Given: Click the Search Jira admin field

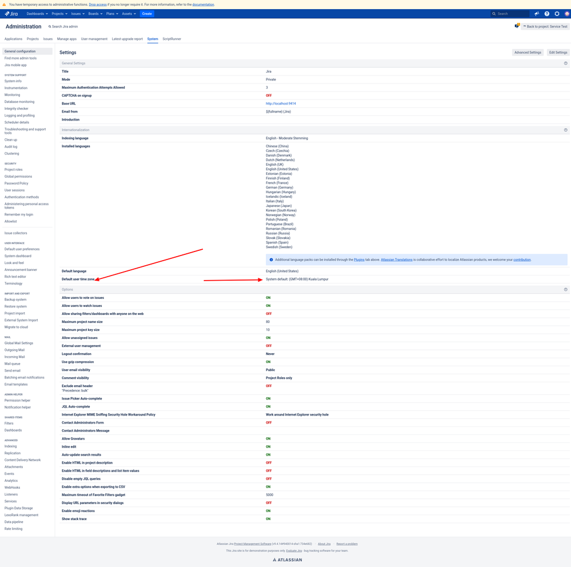Looking at the screenshot, I should [x=63, y=27].
